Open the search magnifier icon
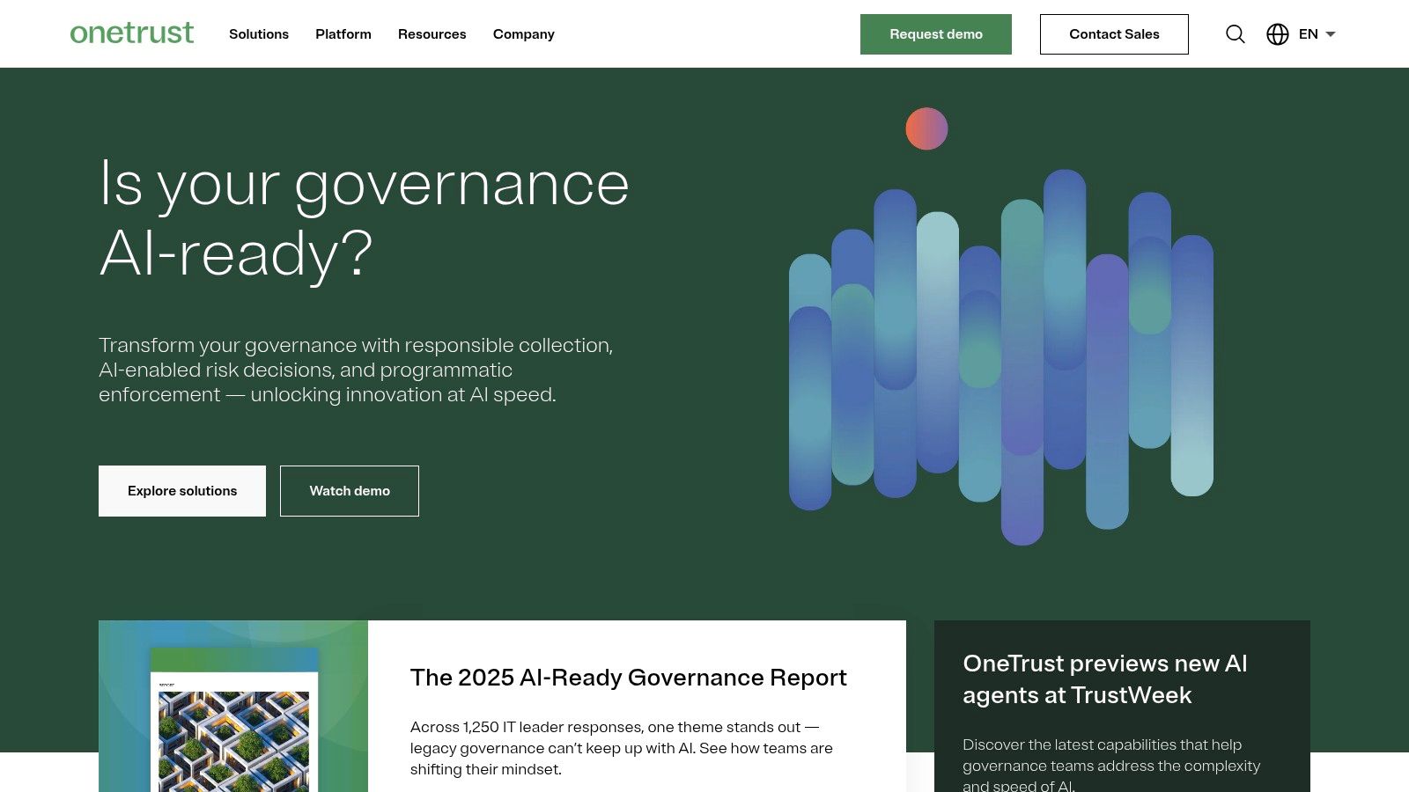 [x=1236, y=34]
